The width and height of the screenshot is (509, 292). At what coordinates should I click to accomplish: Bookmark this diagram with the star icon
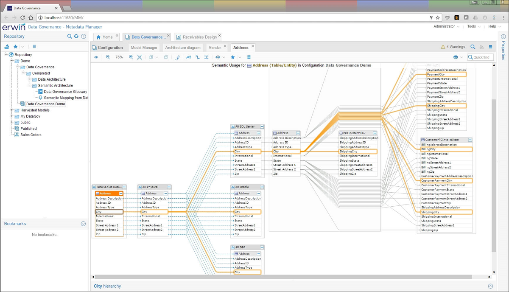coord(232,57)
